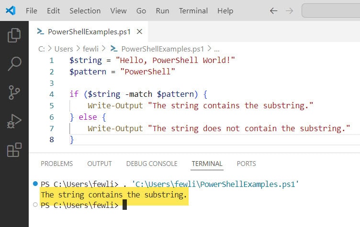Click the $string variable on line 1
This screenshot has width=360, height=227.
(86, 61)
